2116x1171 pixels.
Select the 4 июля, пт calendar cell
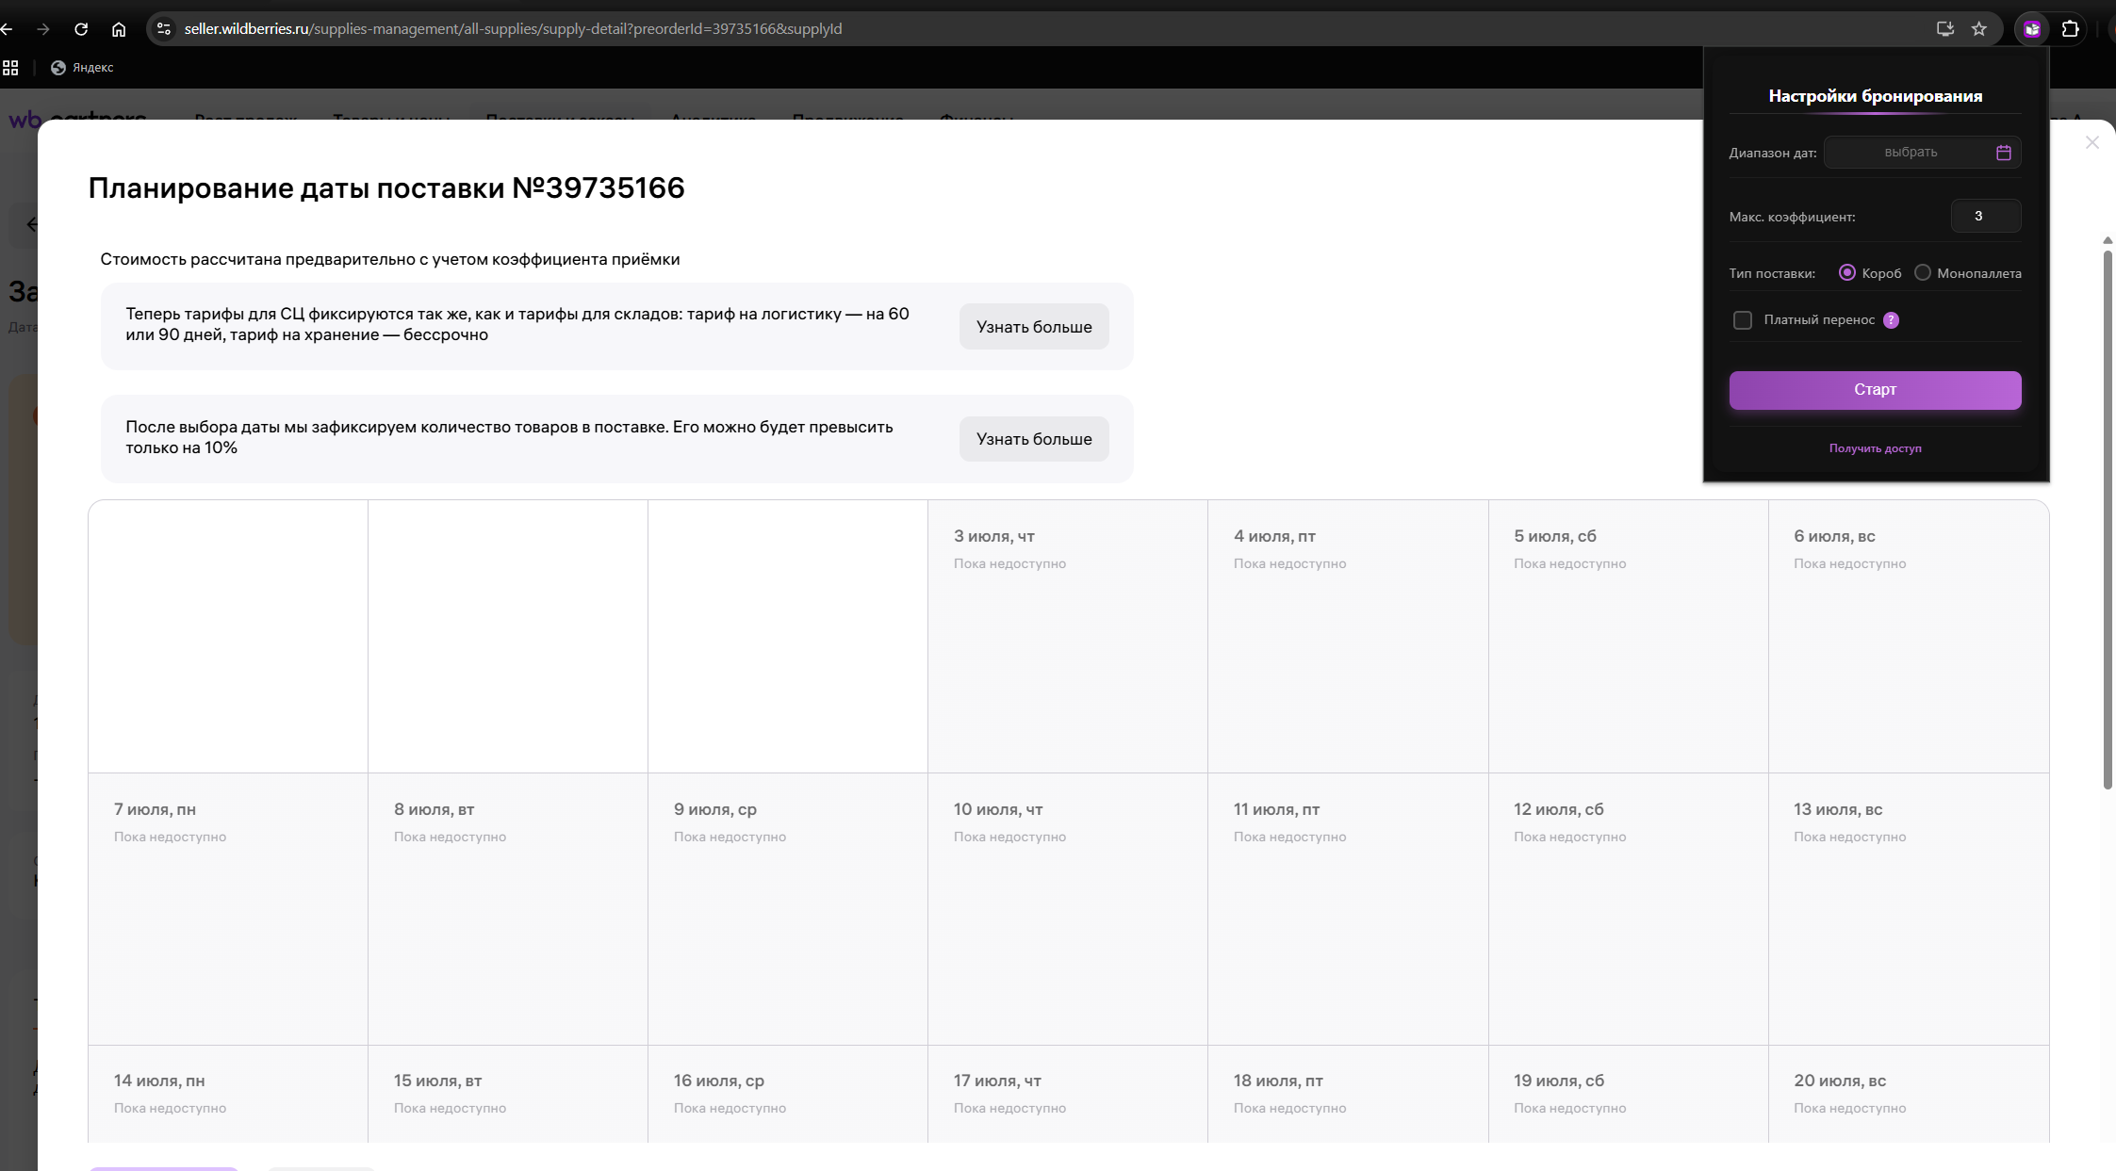point(1348,636)
